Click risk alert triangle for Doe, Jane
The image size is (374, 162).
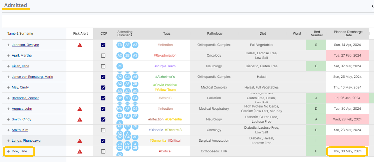click(x=80, y=151)
